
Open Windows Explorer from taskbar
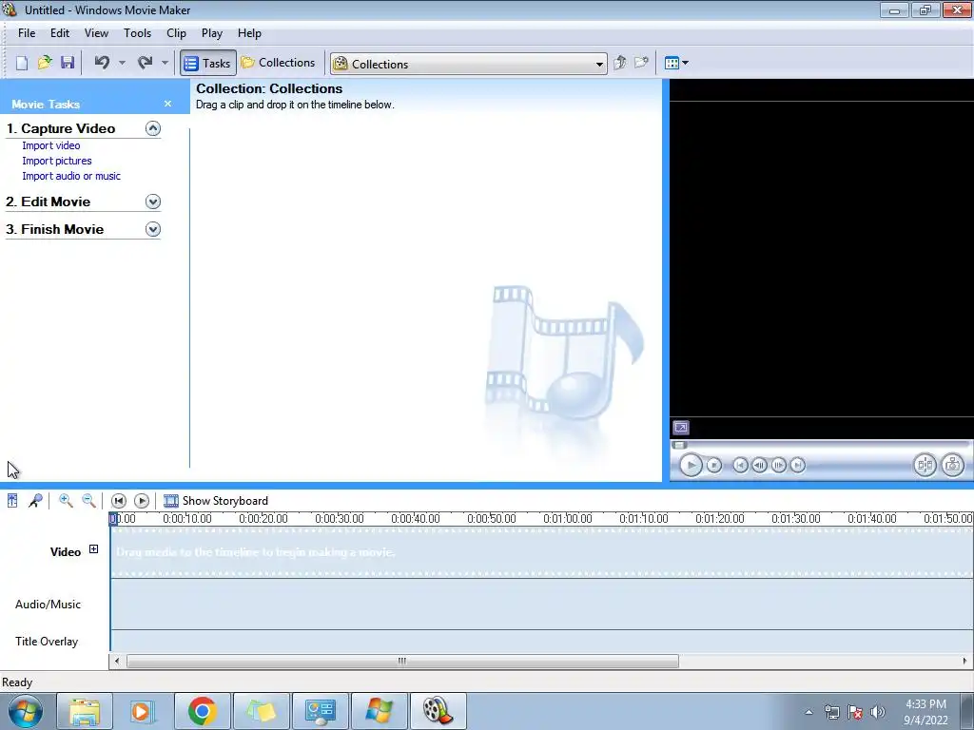pos(85,711)
